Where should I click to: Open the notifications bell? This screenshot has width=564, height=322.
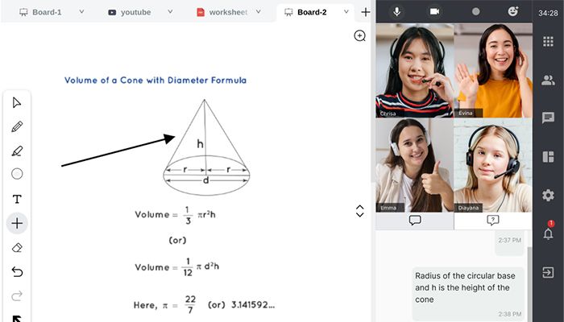click(548, 234)
